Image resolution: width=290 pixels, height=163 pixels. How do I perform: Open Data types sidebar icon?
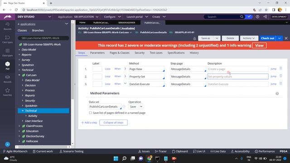pos(7,53)
